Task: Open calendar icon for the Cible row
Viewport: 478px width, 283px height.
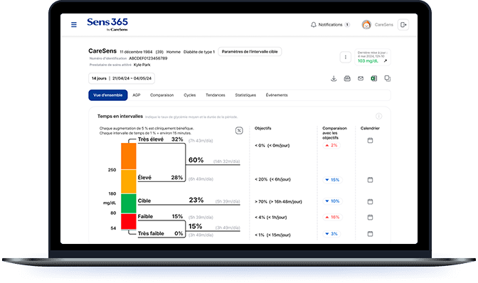Action: pos(370,201)
